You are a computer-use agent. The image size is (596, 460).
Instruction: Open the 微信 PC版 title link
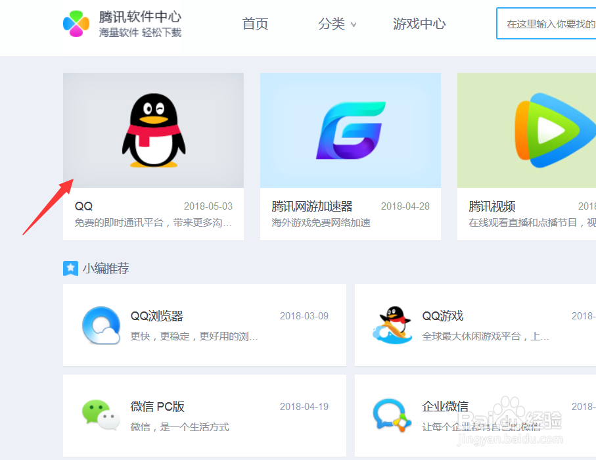157,406
